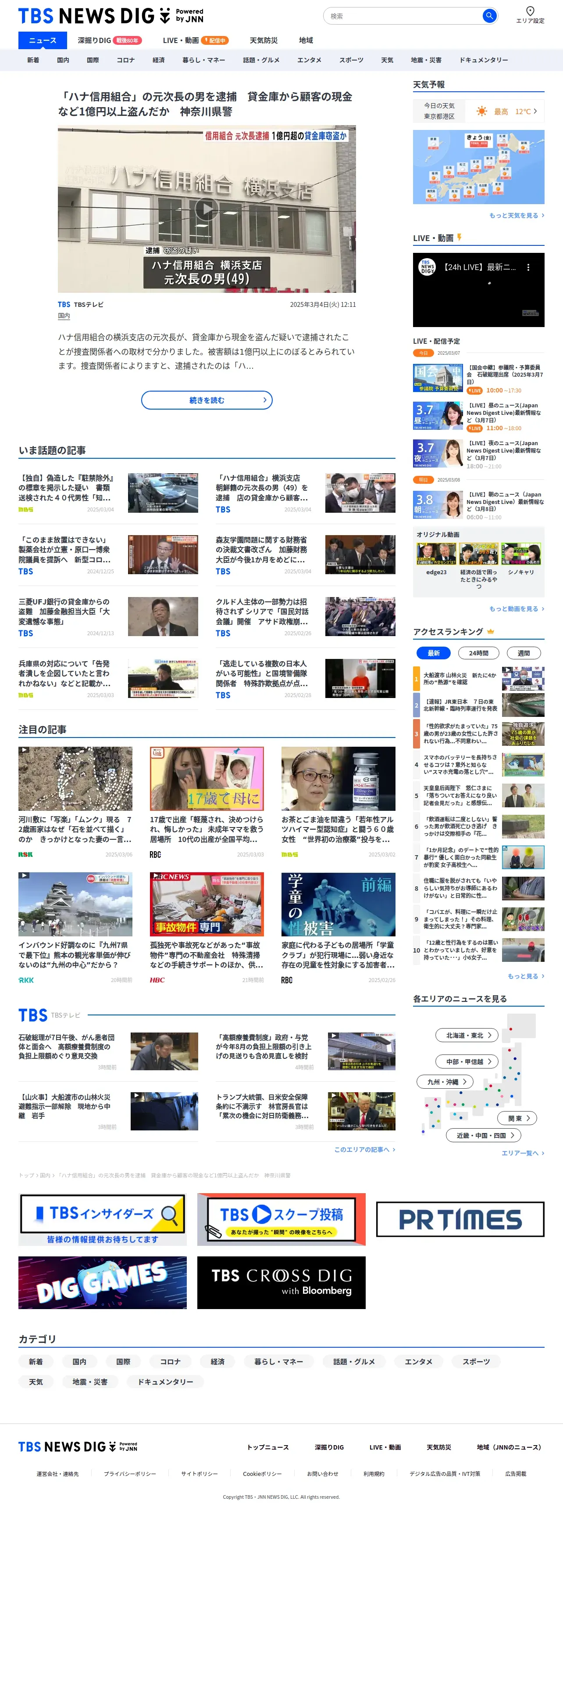563x1691 pixels.
Task: Open the 九州・沖縄 area button
Action: click(x=444, y=1082)
